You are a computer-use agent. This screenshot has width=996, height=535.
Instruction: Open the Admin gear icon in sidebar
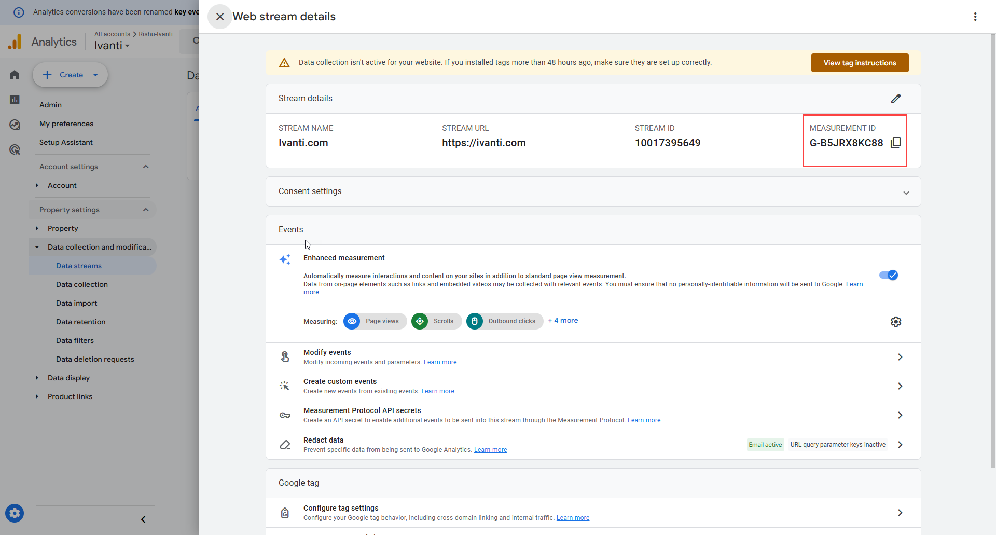coord(15,513)
